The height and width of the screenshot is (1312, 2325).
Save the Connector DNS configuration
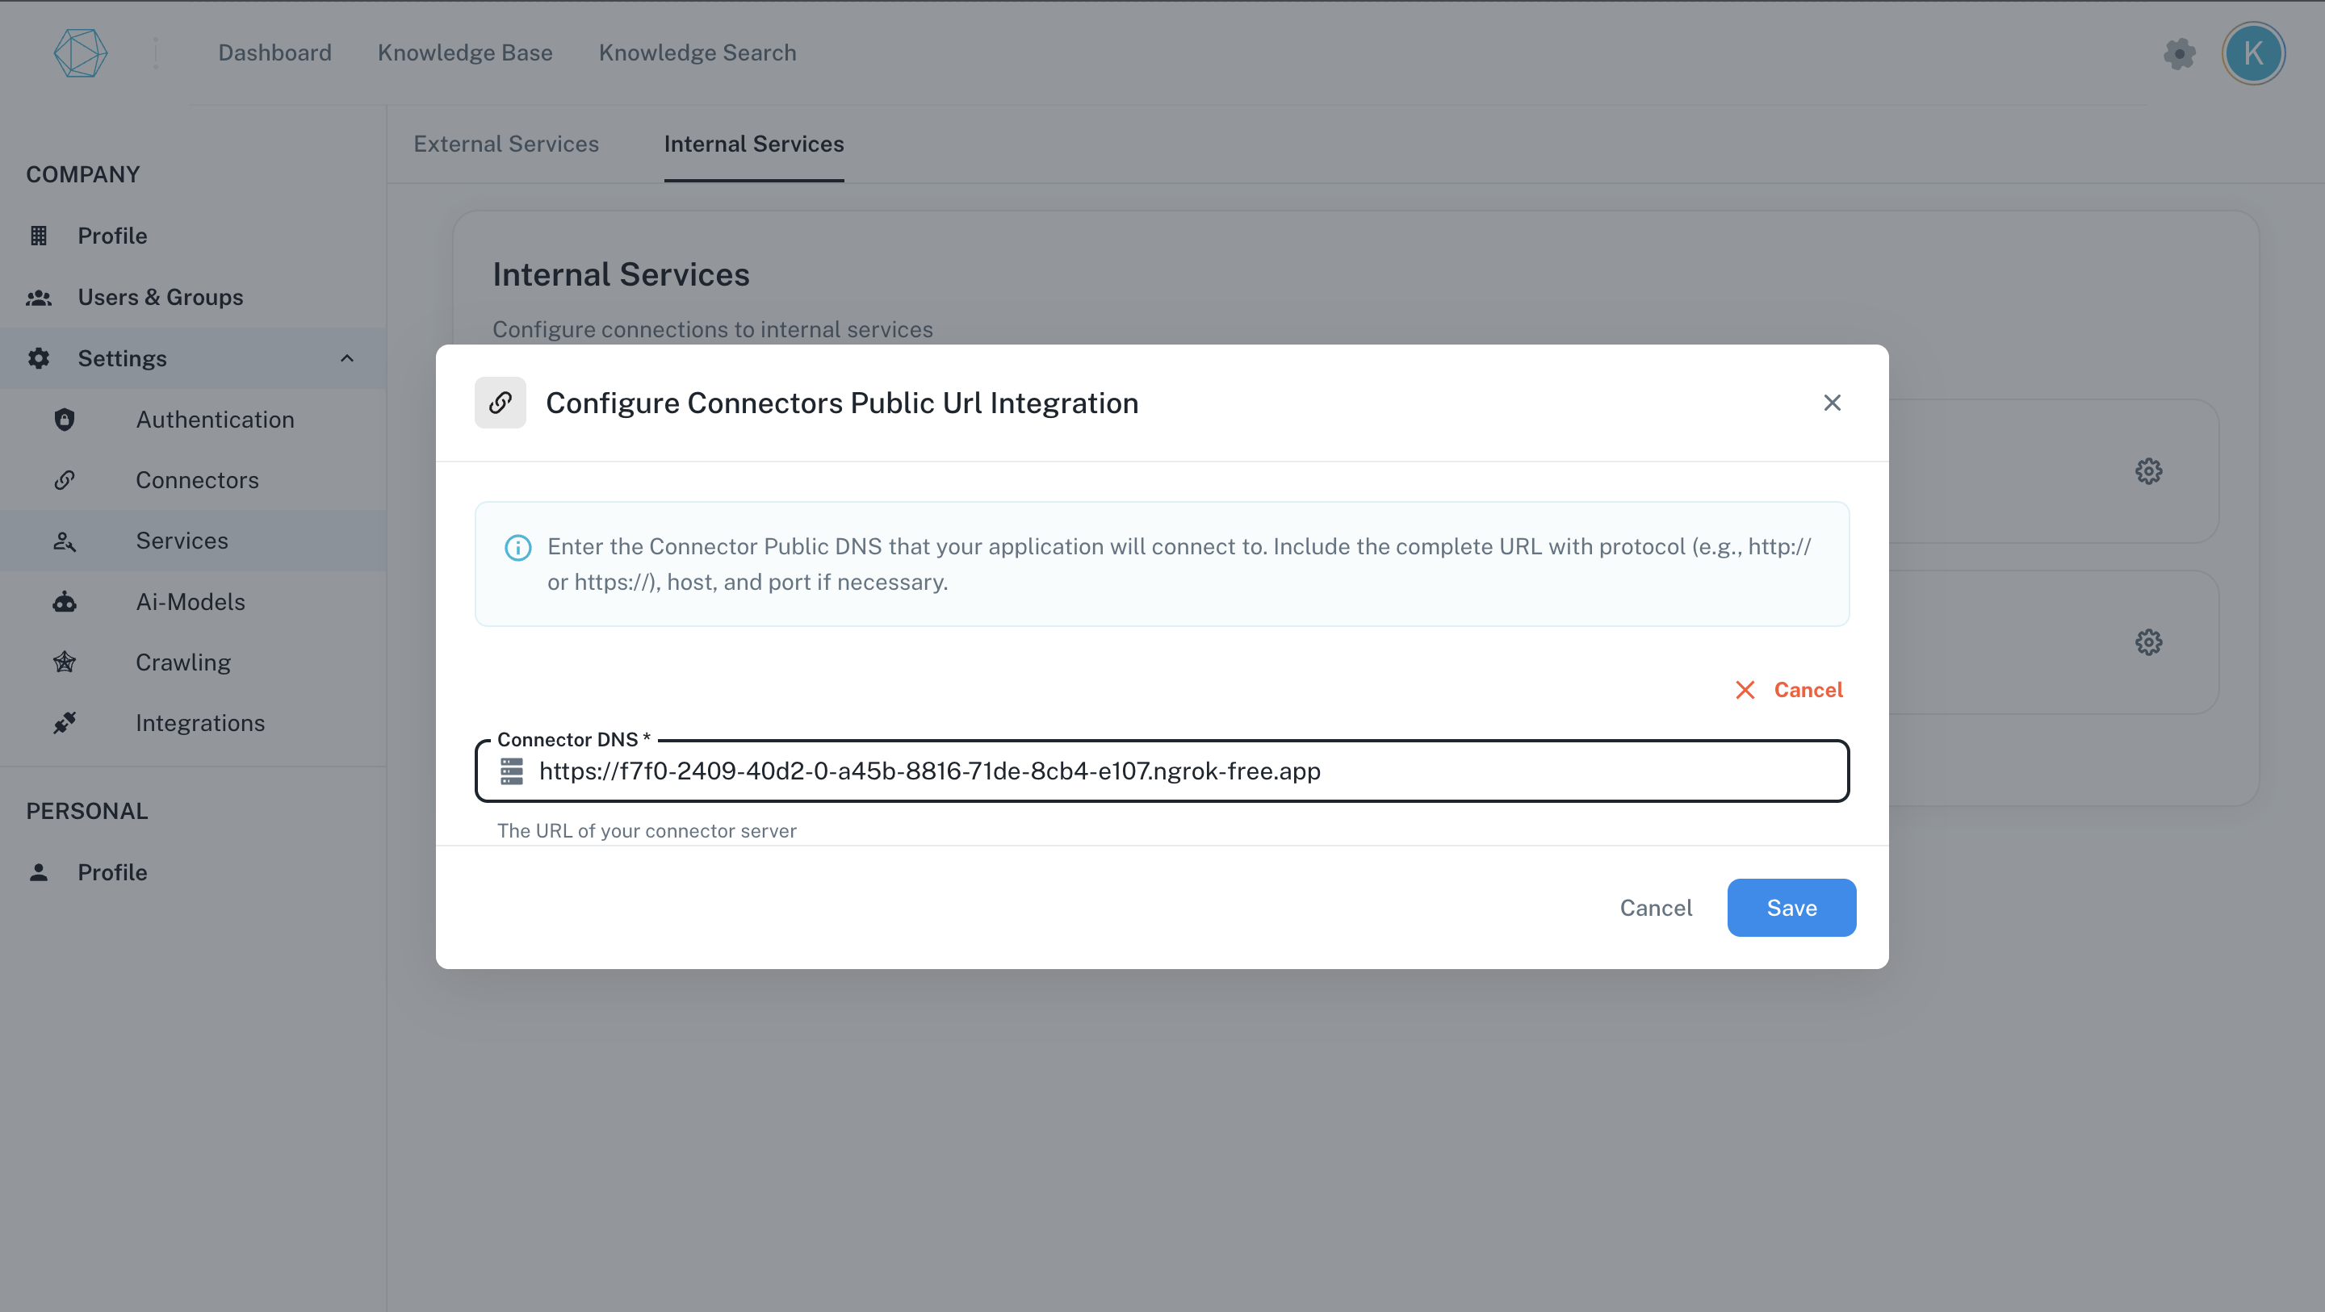[1791, 907]
